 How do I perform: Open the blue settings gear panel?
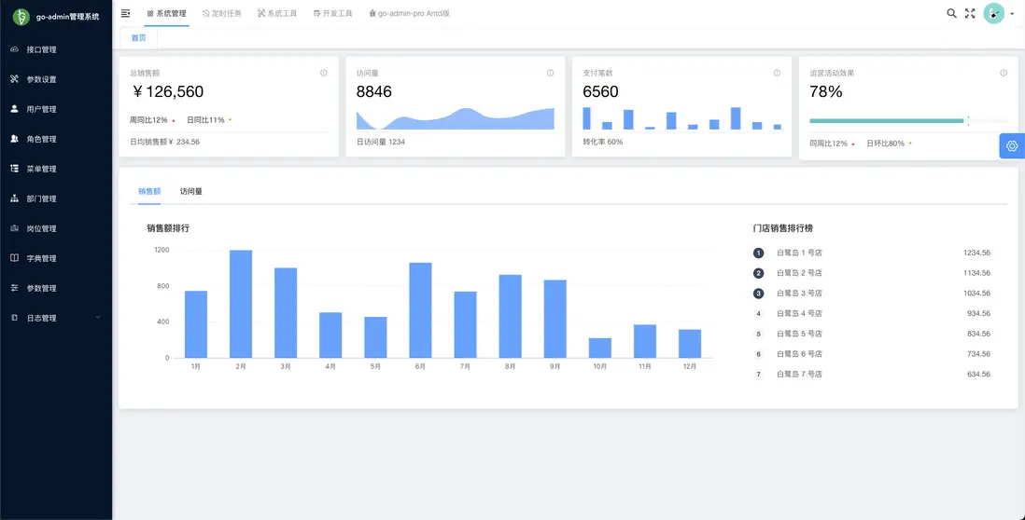point(1012,146)
